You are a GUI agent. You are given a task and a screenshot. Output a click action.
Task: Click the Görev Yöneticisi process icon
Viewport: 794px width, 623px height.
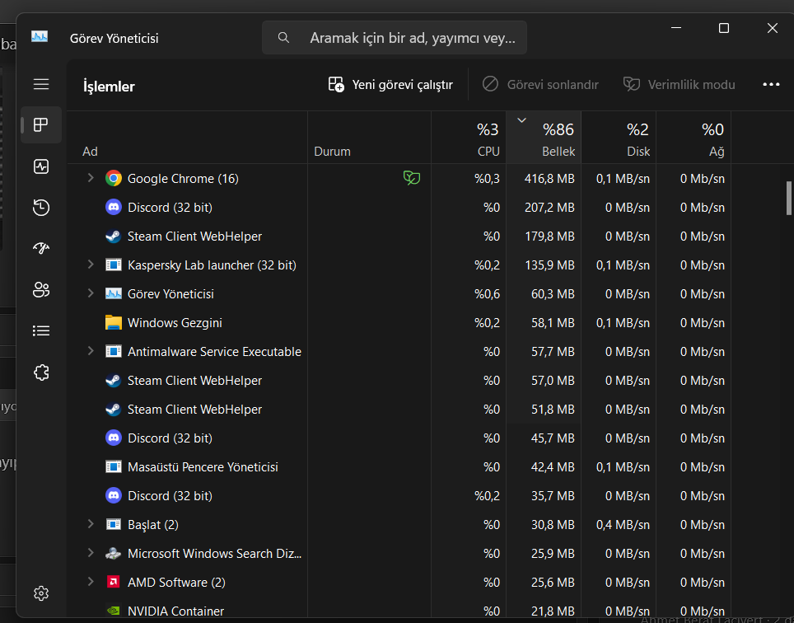(x=114, y=293)
